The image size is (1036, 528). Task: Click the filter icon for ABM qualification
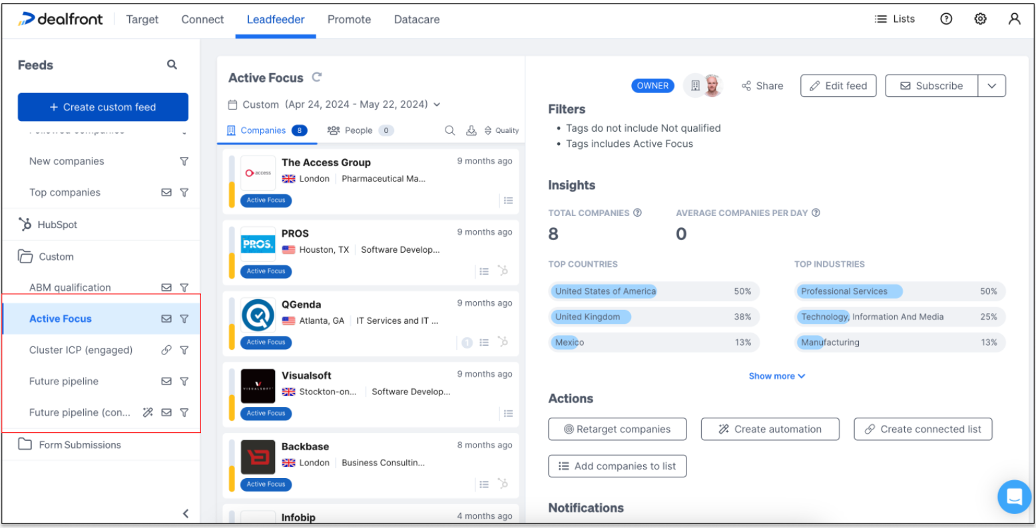[x=184, y=287]
